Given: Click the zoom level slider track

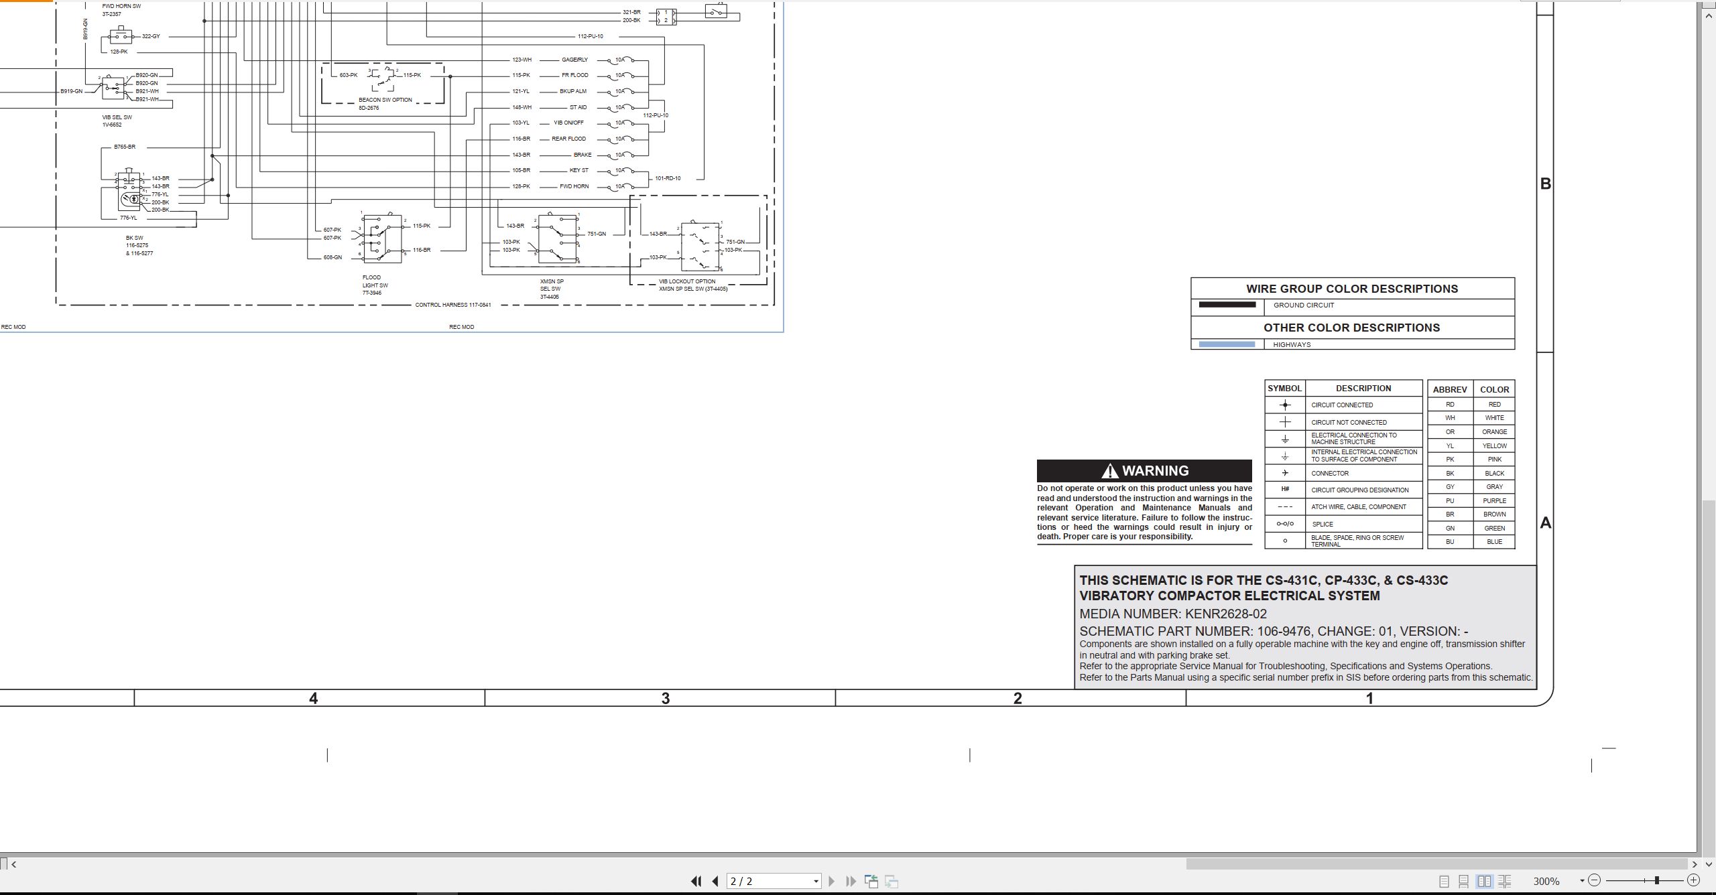Looking at the screenshot, I should [x=1644, y=880].
